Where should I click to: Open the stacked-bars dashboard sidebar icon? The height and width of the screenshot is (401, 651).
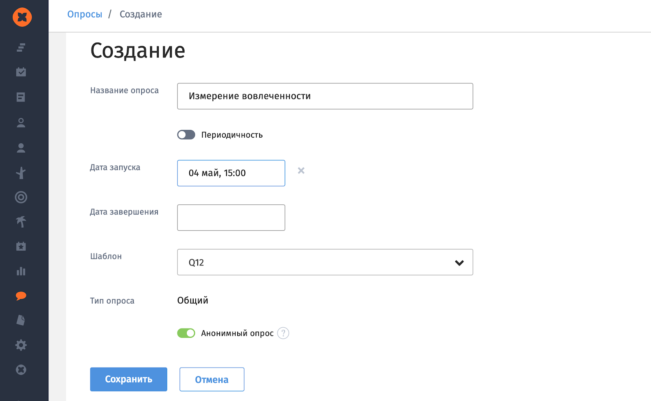(x=21, y=48)
